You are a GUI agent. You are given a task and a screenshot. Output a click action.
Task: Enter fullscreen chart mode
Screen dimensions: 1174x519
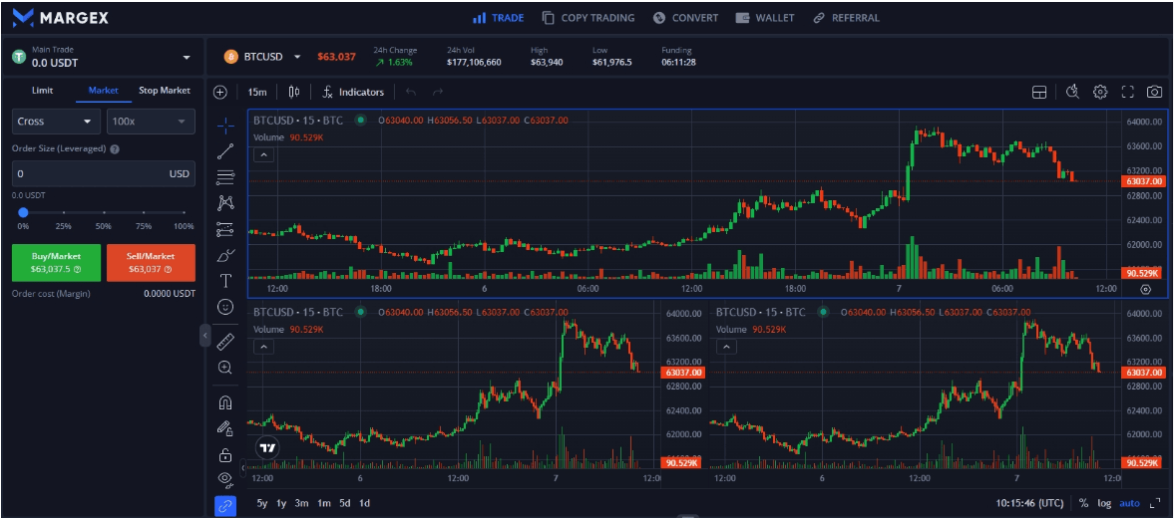pyautogui.click(x=1127, y=92)
